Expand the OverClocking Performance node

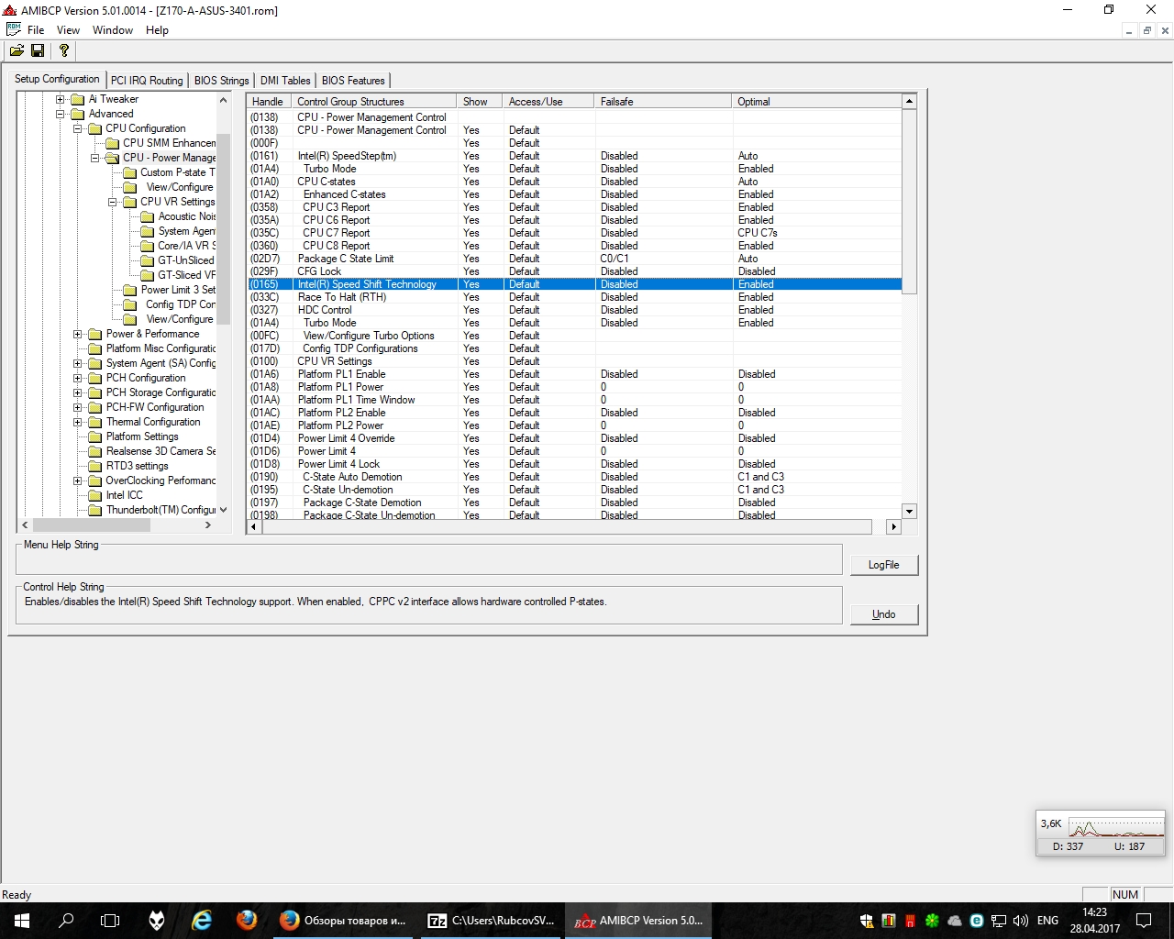[x=78, y=481]
